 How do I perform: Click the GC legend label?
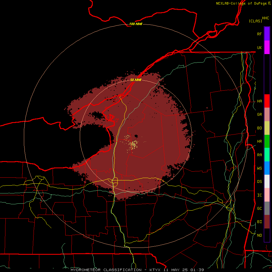[260, 208]
